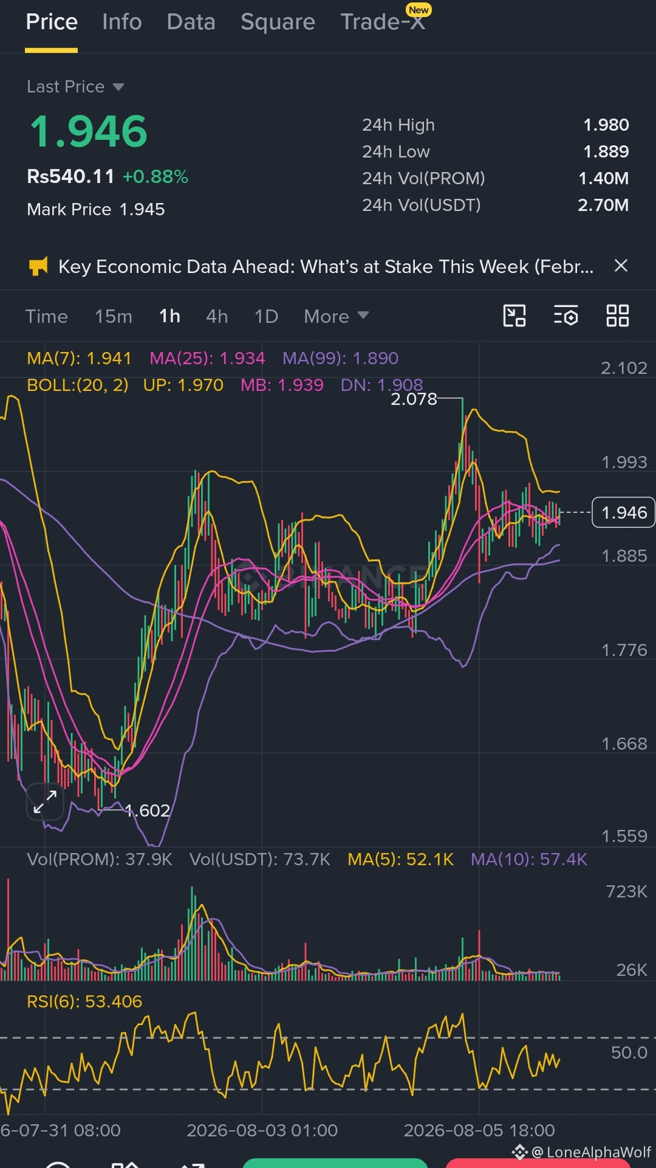
Task: Tap the 2026-08-03 01:00 time axis label
Action: [262, 1130]
